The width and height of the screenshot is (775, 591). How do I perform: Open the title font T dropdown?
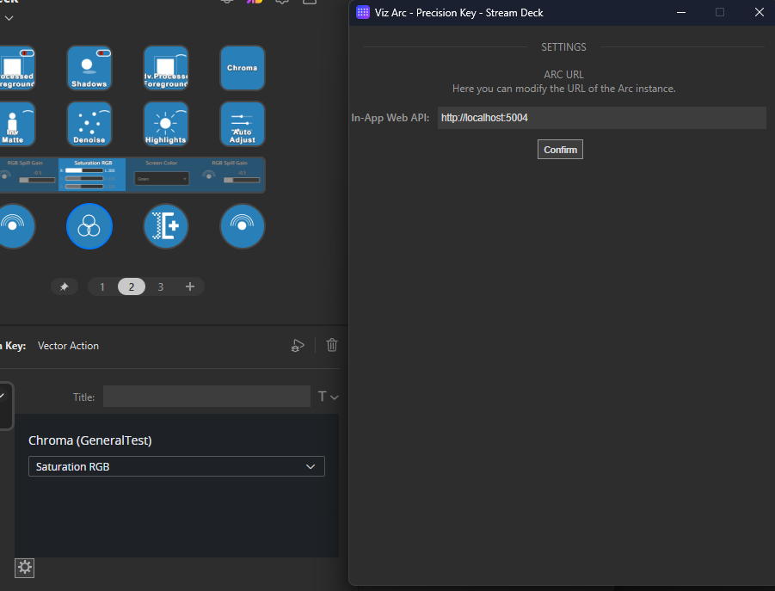point(328,397)
